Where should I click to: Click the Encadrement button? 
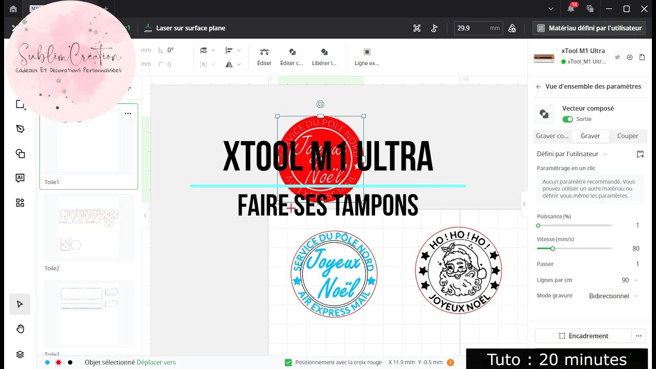[583, 336]
